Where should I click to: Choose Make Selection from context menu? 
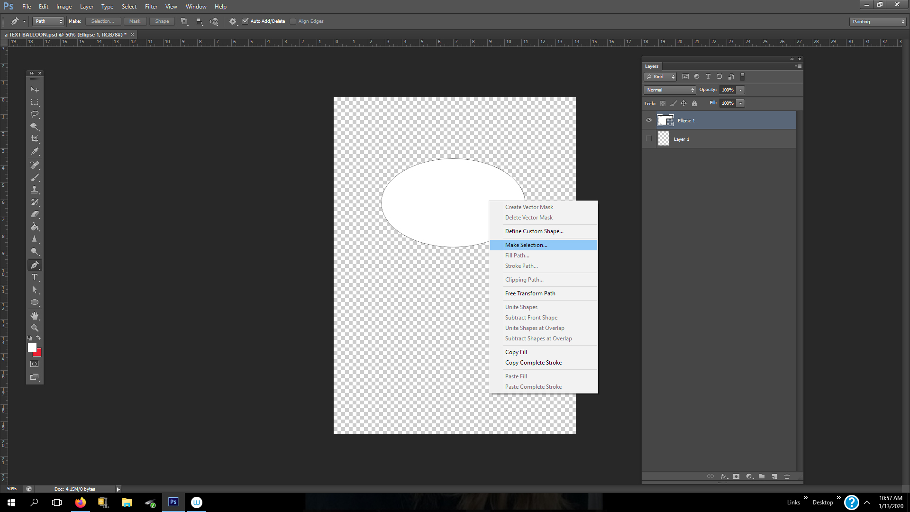pos(526,245)
